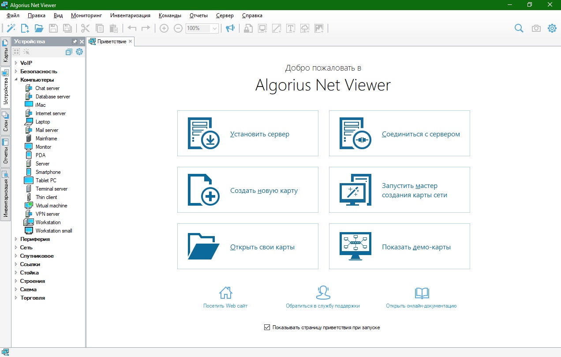The width and height of the screenshot is (561, 357).
Task: Expand the Стойка tree category
Action: click(16, 273)
